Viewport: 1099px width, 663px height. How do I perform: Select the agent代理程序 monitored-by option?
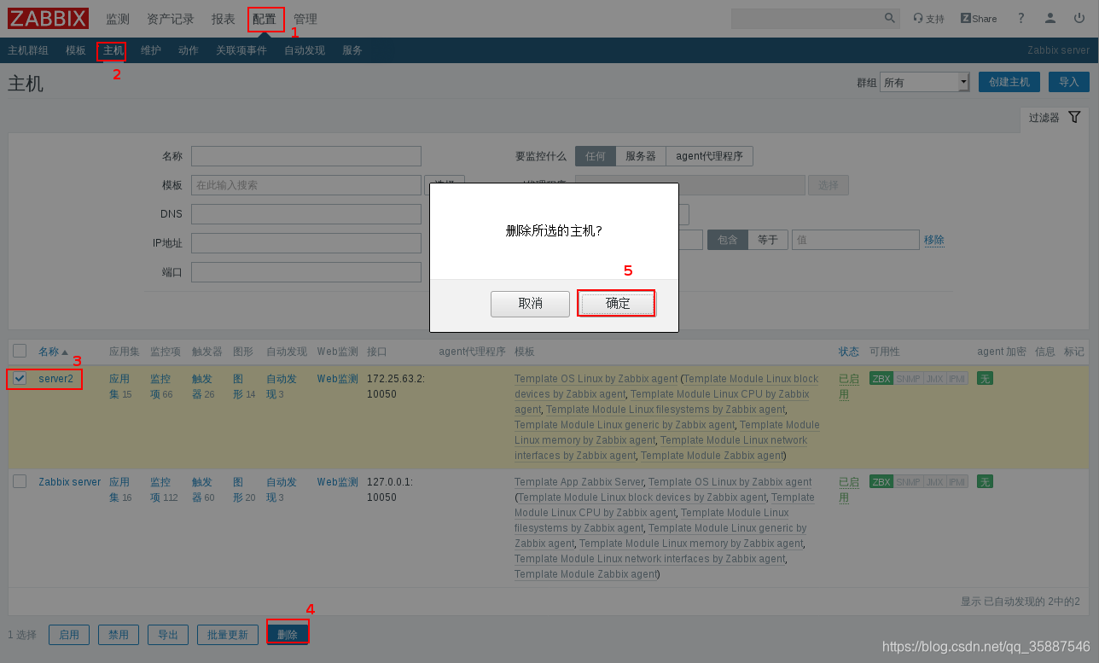coord(709,156)
